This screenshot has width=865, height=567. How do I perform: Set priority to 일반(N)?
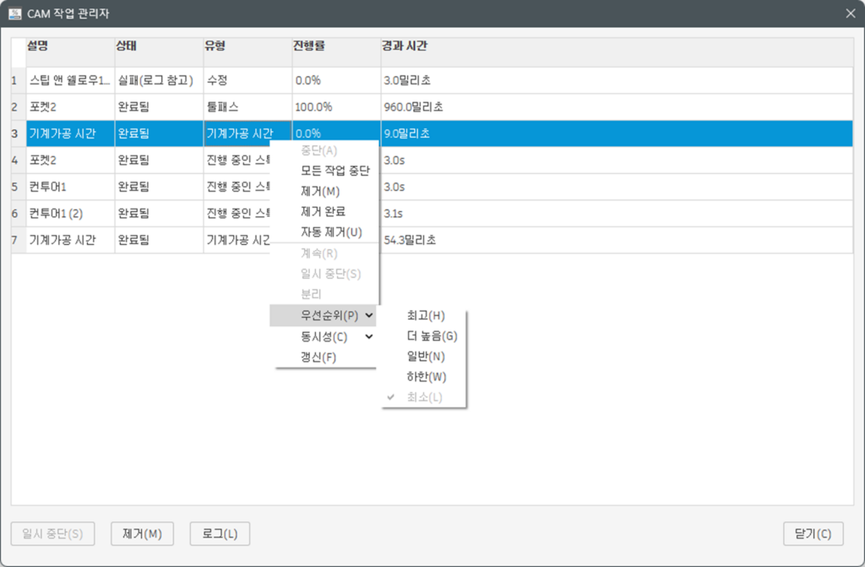tap(426, 356)
